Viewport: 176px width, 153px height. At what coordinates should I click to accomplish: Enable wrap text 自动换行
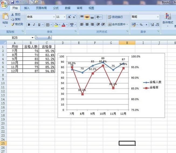[x=115, y=17]
